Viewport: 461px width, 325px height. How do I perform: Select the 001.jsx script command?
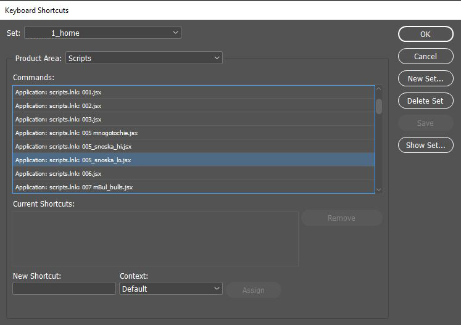coord(194,93)
